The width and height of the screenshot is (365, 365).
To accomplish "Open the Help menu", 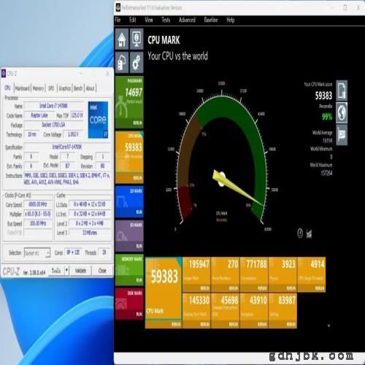I will point(230,20).
